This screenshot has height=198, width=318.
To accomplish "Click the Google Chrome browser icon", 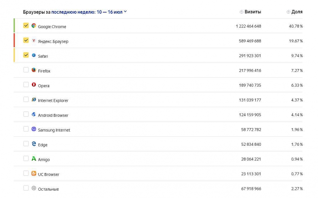I will coord(34,26).
